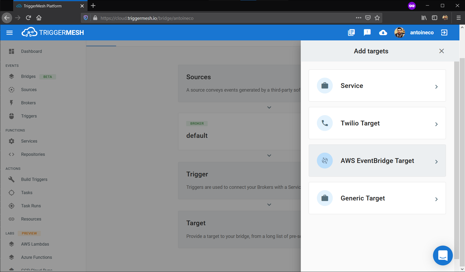Click the cloud download icon
Viewport: 465px width, 272px height.
click(383, 32)
